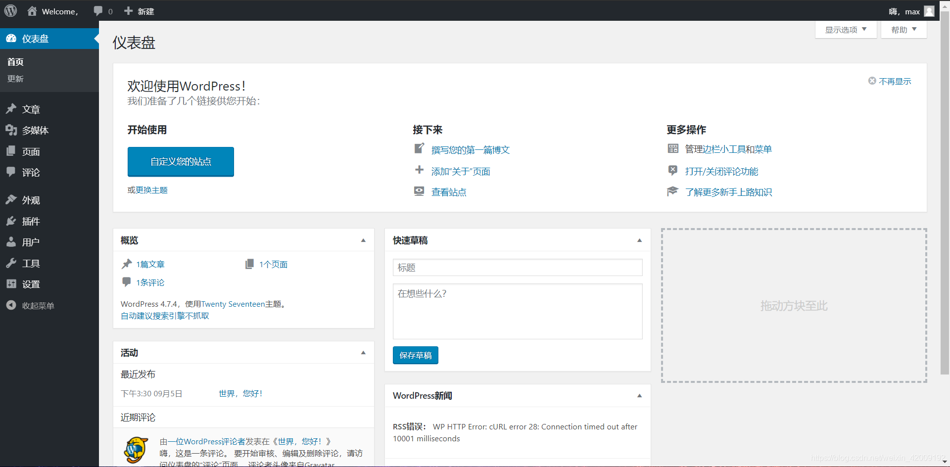
Task: Click the 自定义您的站点 button
Action: coord(181,161)
